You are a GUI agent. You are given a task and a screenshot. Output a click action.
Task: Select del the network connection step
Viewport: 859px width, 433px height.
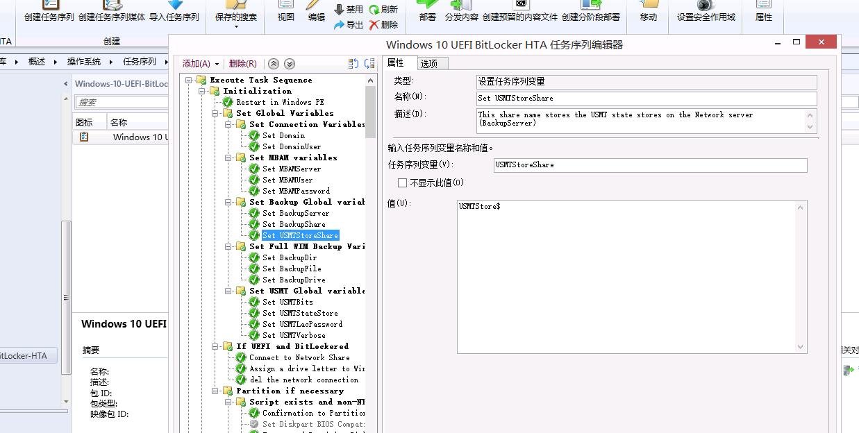pos(304,380)
